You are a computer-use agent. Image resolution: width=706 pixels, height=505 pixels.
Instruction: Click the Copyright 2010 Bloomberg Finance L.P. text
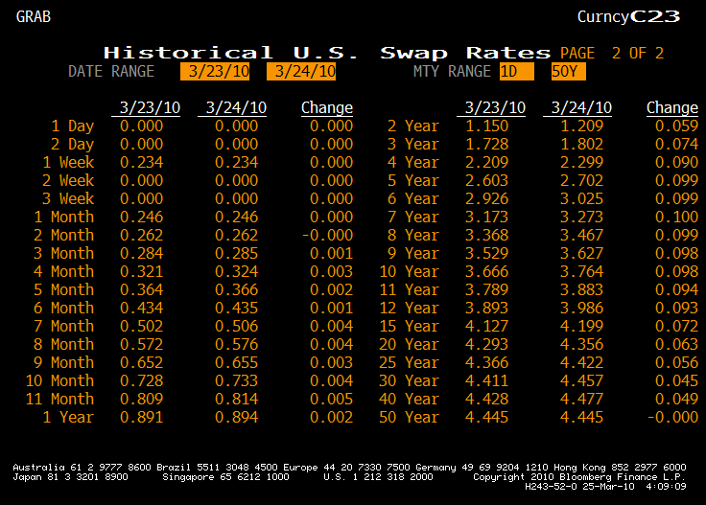click(x=579, y=476)
